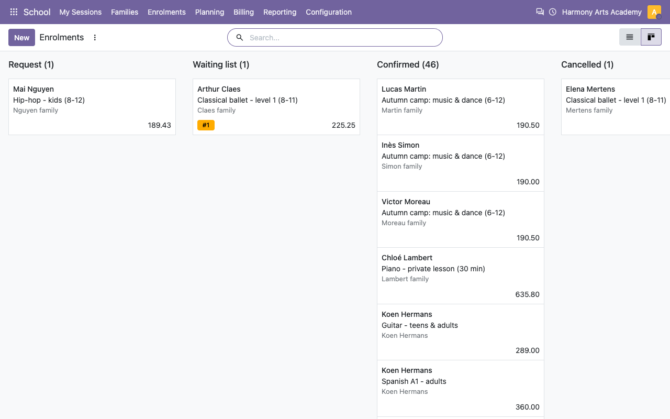Open Chloé Lambert's piano lesson card

461,275
